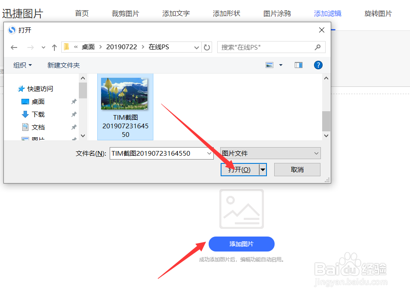Click the file name TIM截图20190723164550 label
The height and width of the screenshot is (296, 410).
[126, 126]
